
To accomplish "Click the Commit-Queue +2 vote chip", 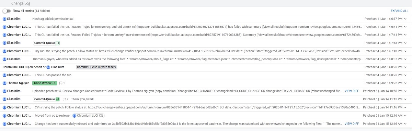I will [46, 99].
